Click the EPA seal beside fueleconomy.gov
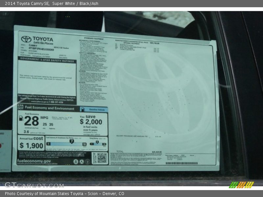263x197 pixels. pyautogui.click(x=76, y=162)
